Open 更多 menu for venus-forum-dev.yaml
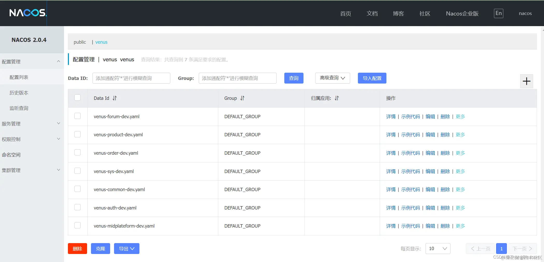This screenshot has height=262, width=544. coord(460,117)
